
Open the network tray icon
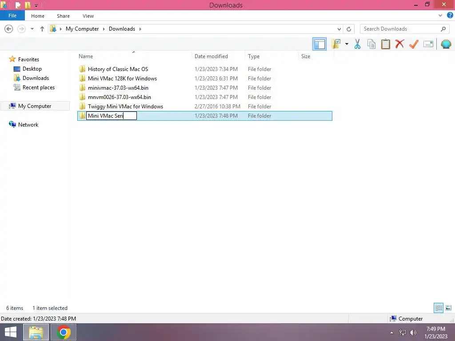tap(402, 333)
